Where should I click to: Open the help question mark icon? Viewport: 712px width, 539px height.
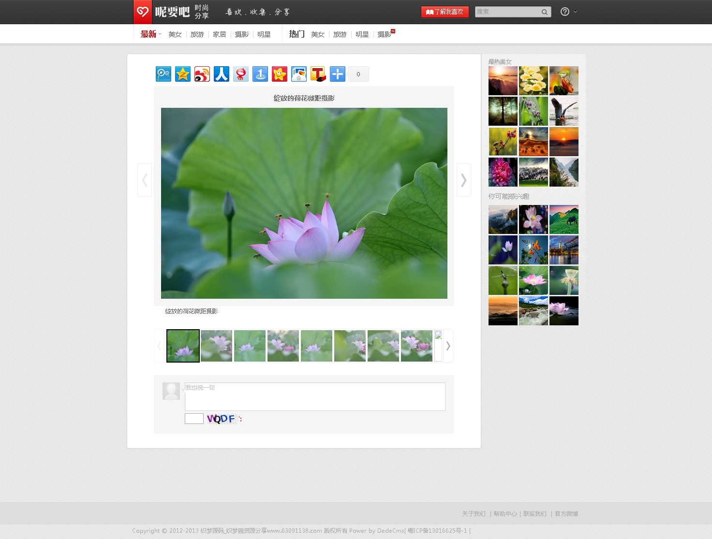pyautogui.click(x=564, y=12)
